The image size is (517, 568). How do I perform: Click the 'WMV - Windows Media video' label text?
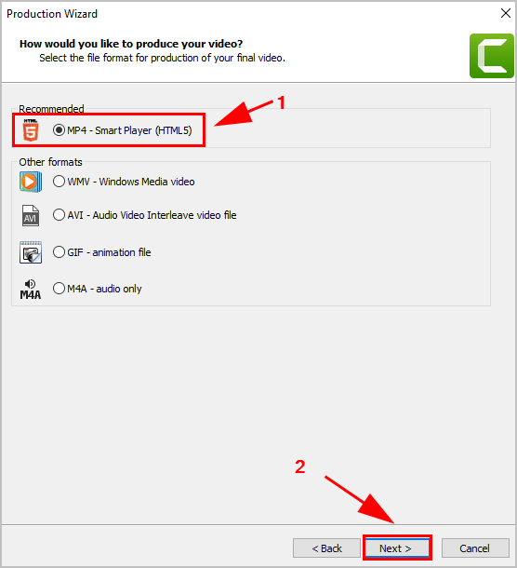131,182
